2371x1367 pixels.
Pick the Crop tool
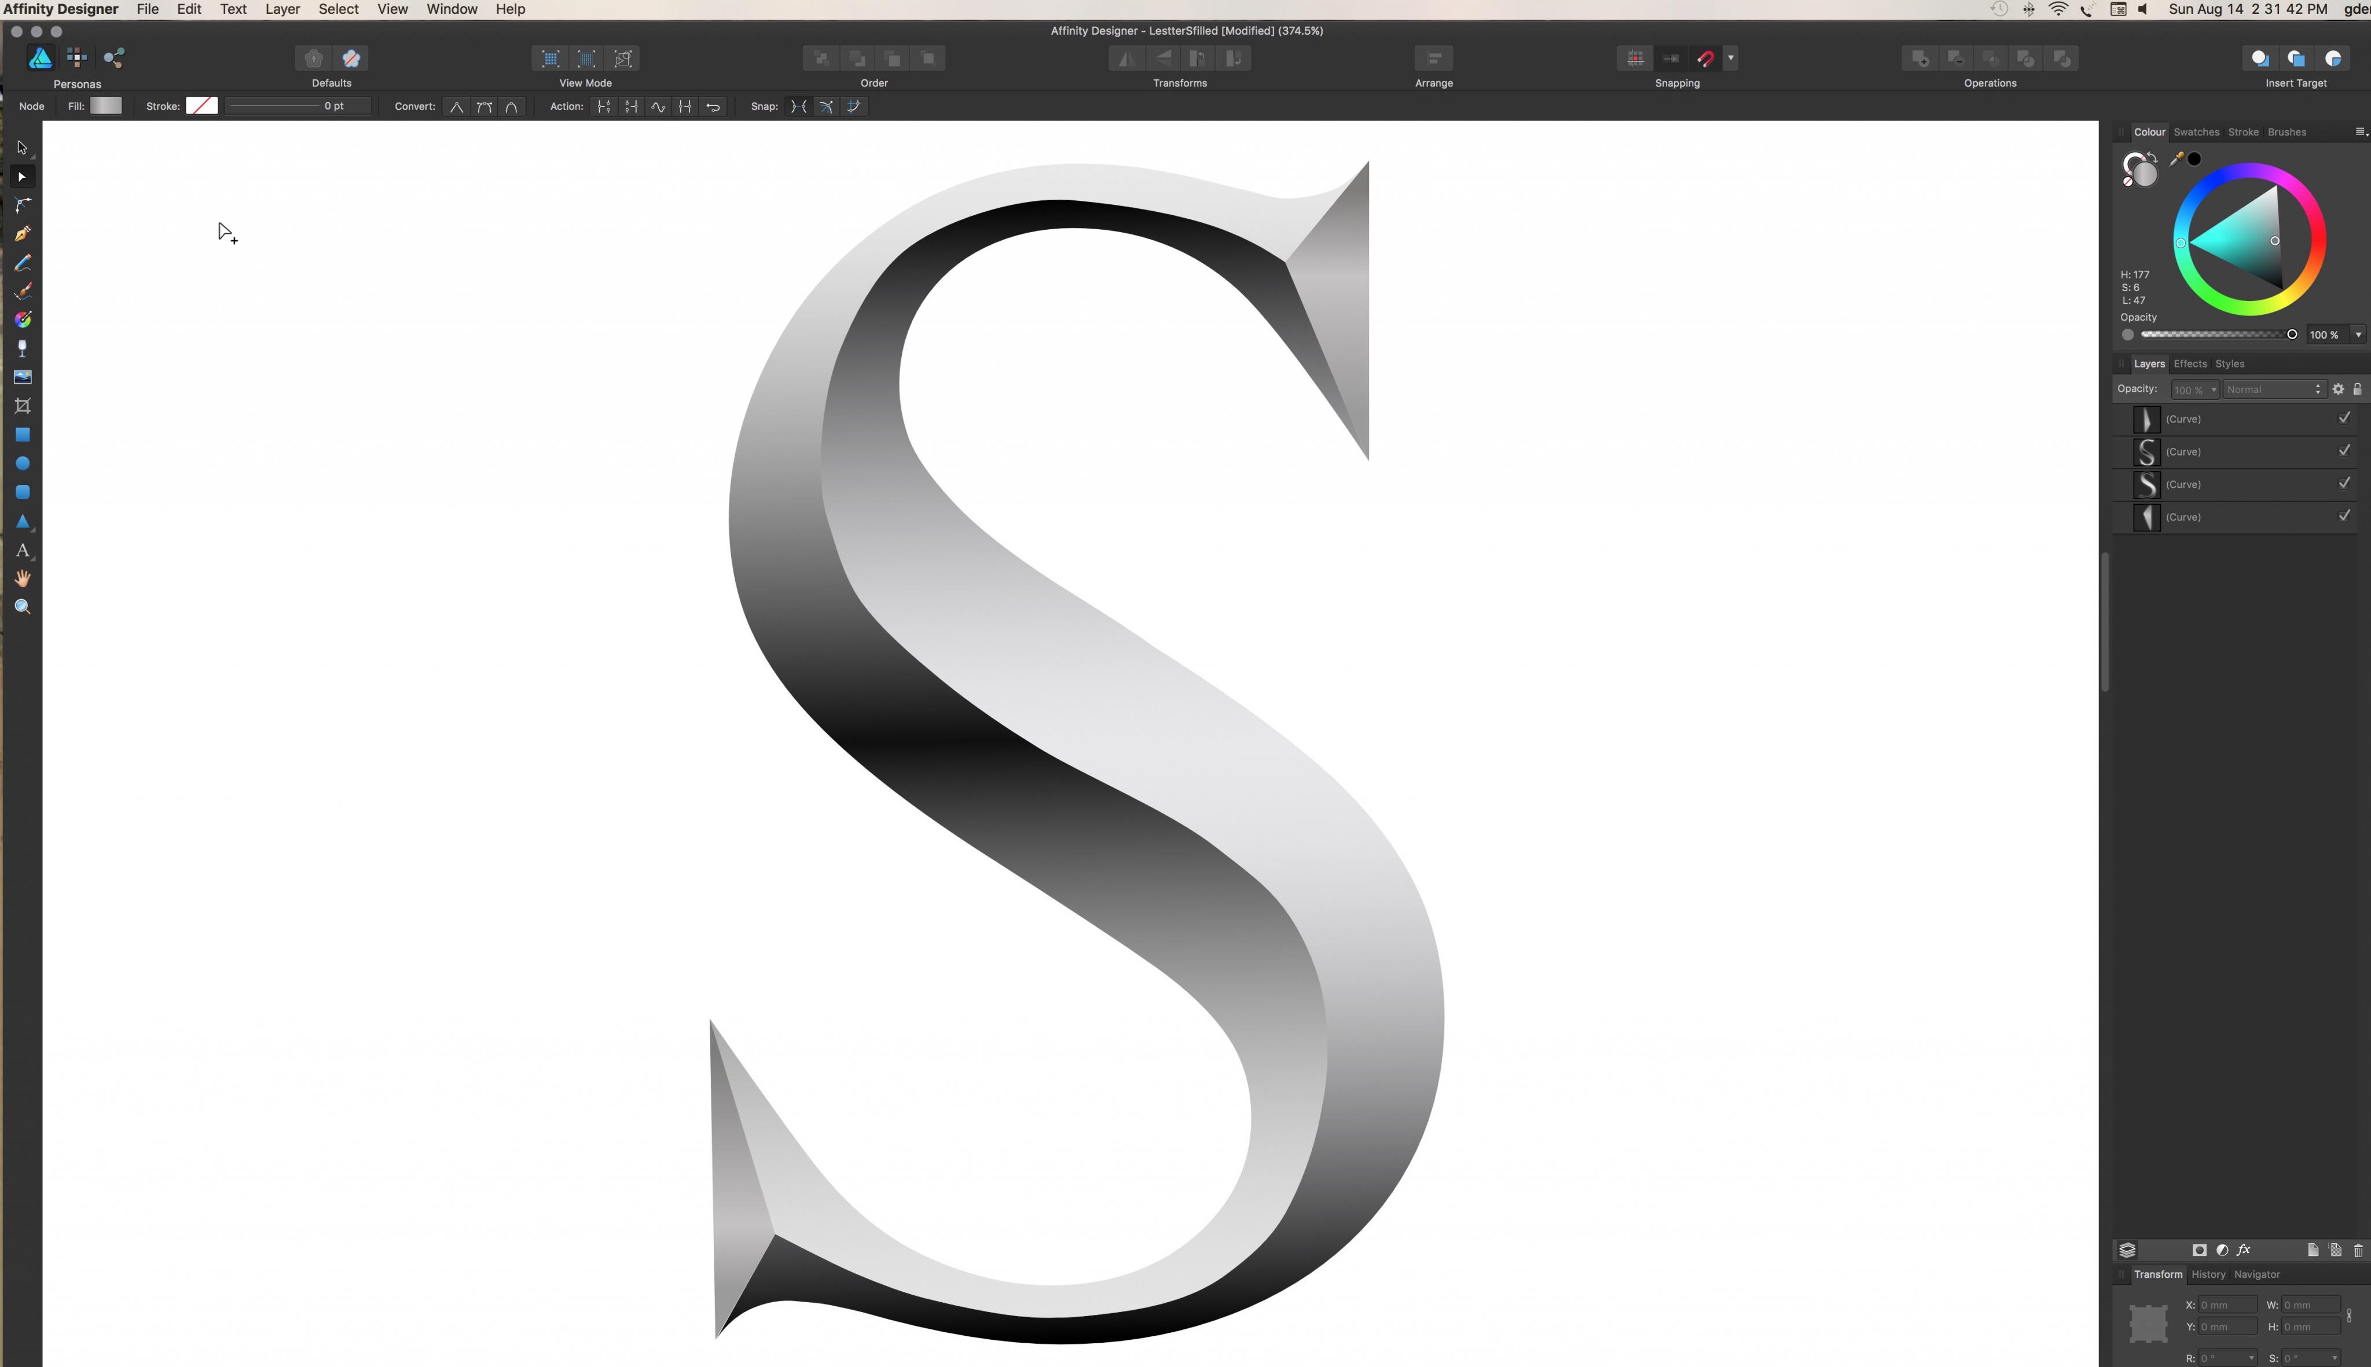click(23, 406)
